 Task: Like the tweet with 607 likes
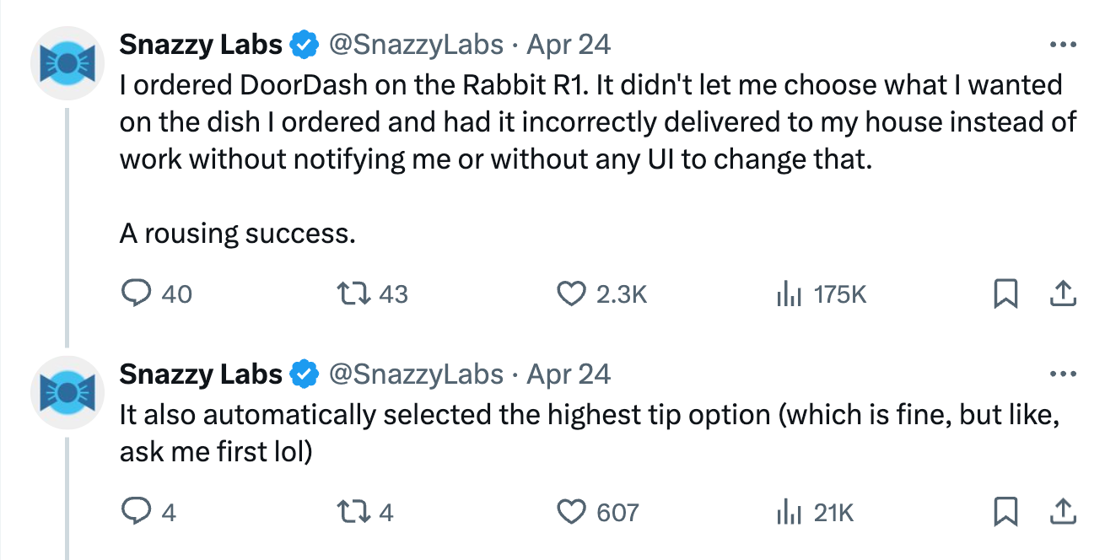[598, 511]
